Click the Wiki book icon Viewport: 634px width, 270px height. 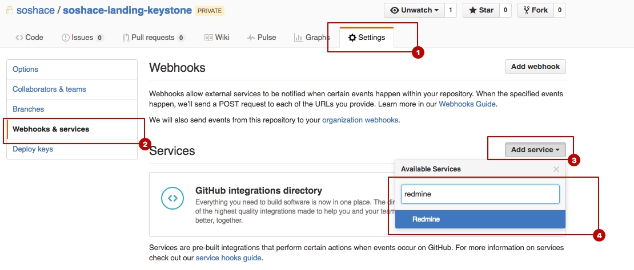[x=208, y=38]
